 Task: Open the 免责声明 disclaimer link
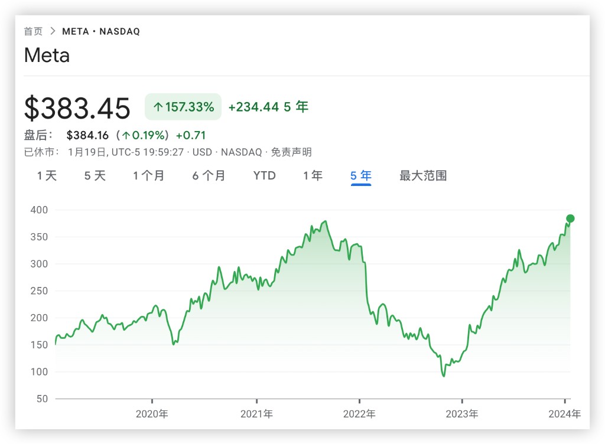click(291, 152)
